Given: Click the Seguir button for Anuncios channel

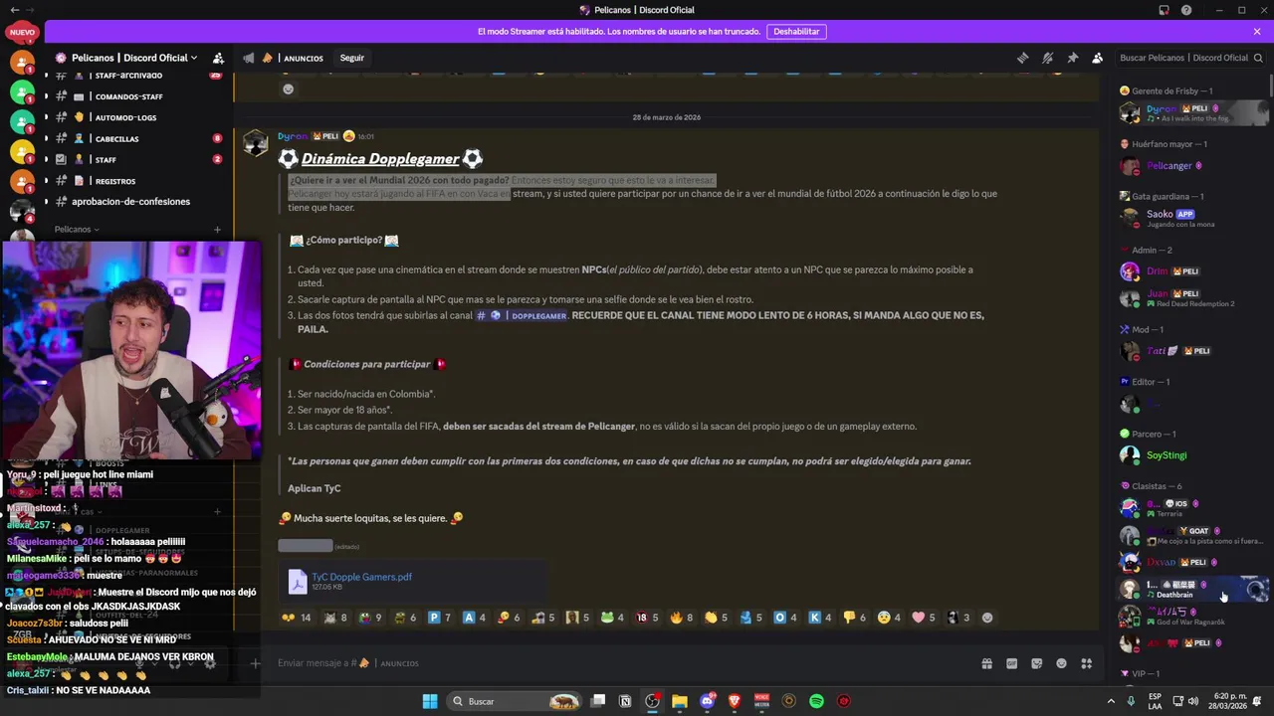Looking at the screenshot, I should 352,58.
